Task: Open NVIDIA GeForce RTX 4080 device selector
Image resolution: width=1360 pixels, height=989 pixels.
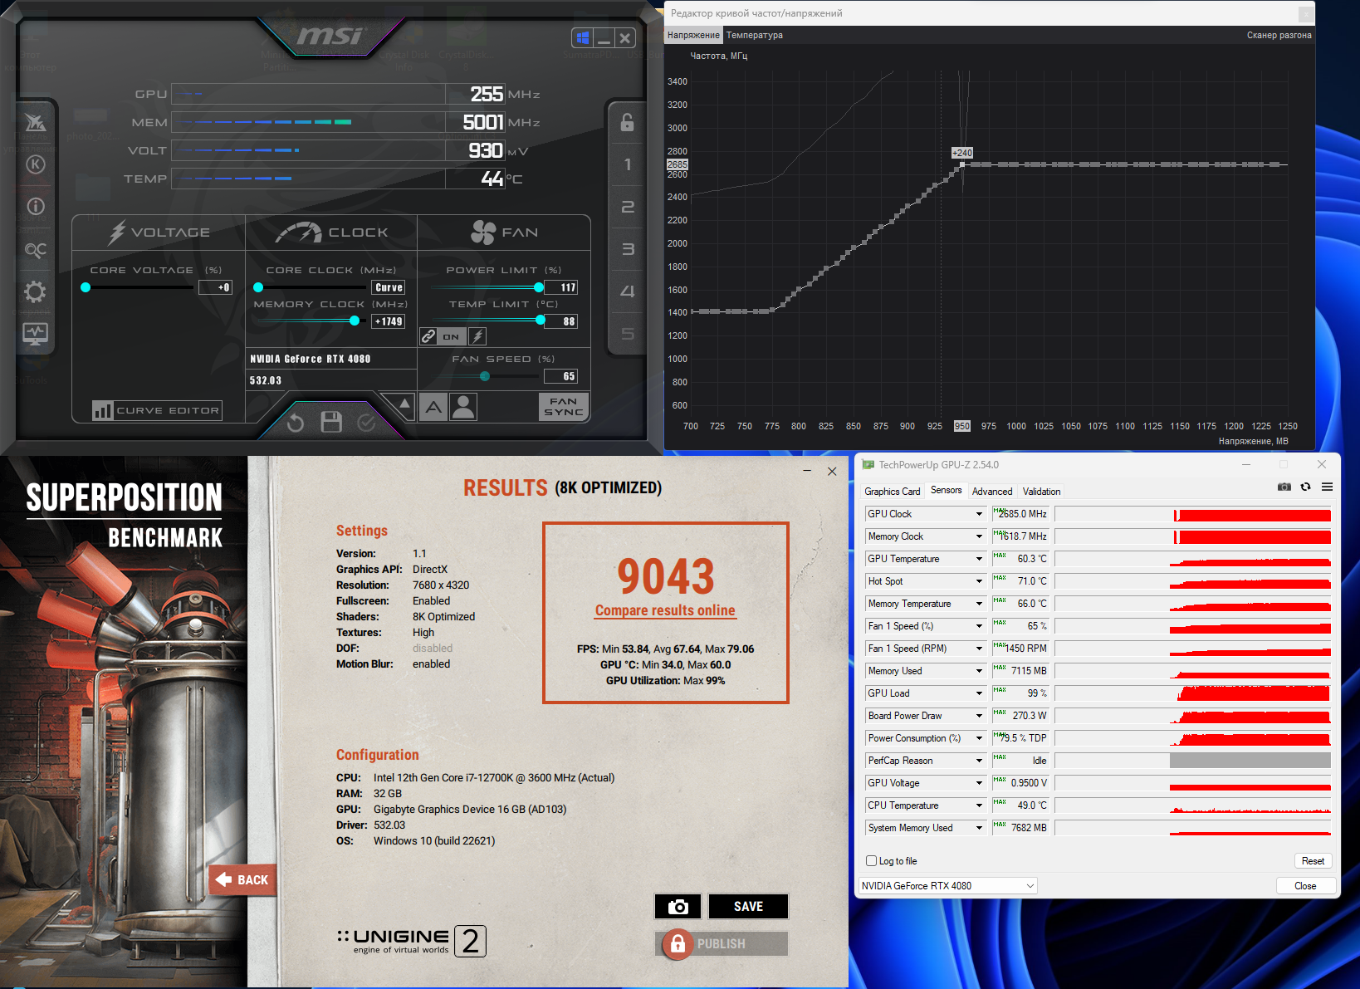Action: point(947,886)
